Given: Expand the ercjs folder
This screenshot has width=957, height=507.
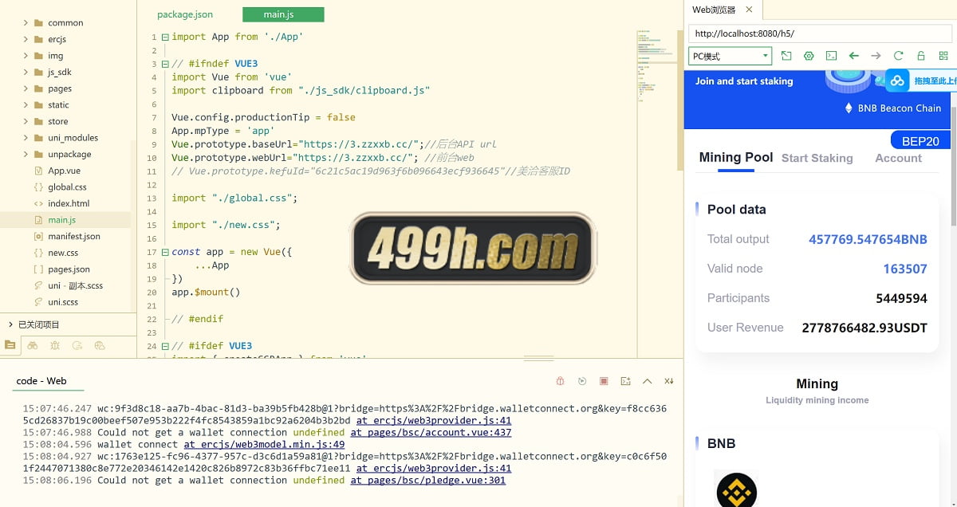Looking at the screenshot, I should (x=26, y=39).
